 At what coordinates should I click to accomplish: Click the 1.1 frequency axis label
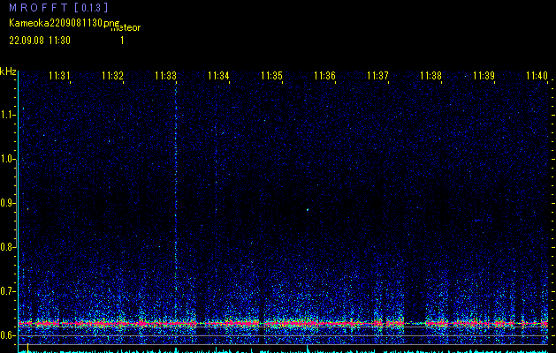(x=7, y=115)
